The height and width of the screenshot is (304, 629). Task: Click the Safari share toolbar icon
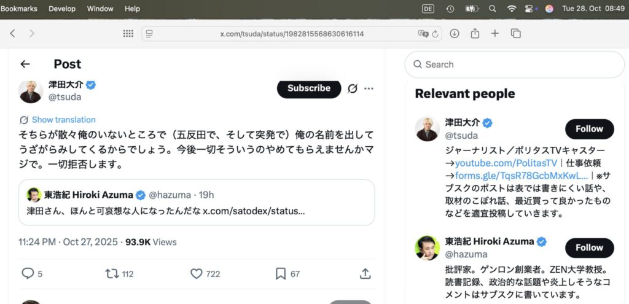(x=475, y=34)
